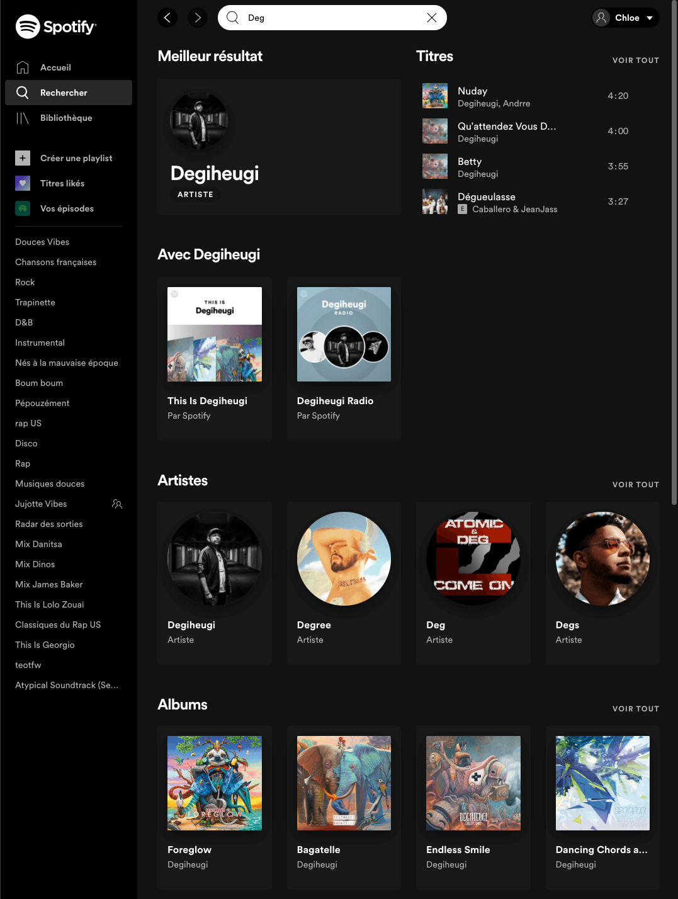Clear the search with the X icon
Image resolution: width=678 pixels, height=899 pixels.
coord(432,18)
